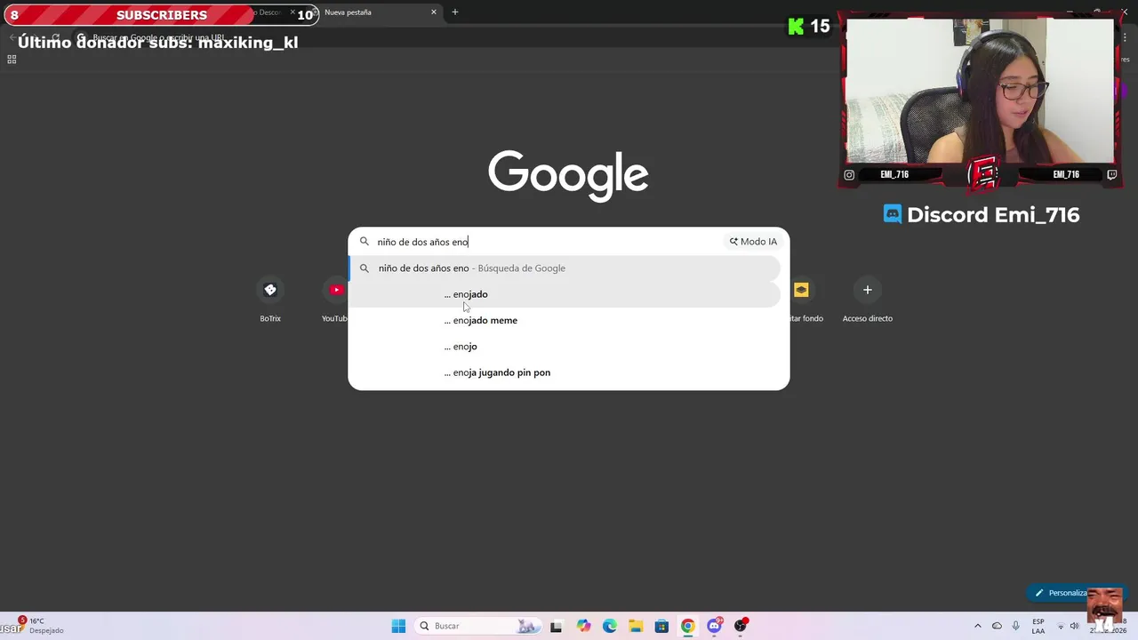Switch to the Nueva pestaña tab
The height and width of the screenshot is (640, 1138).
373,12
